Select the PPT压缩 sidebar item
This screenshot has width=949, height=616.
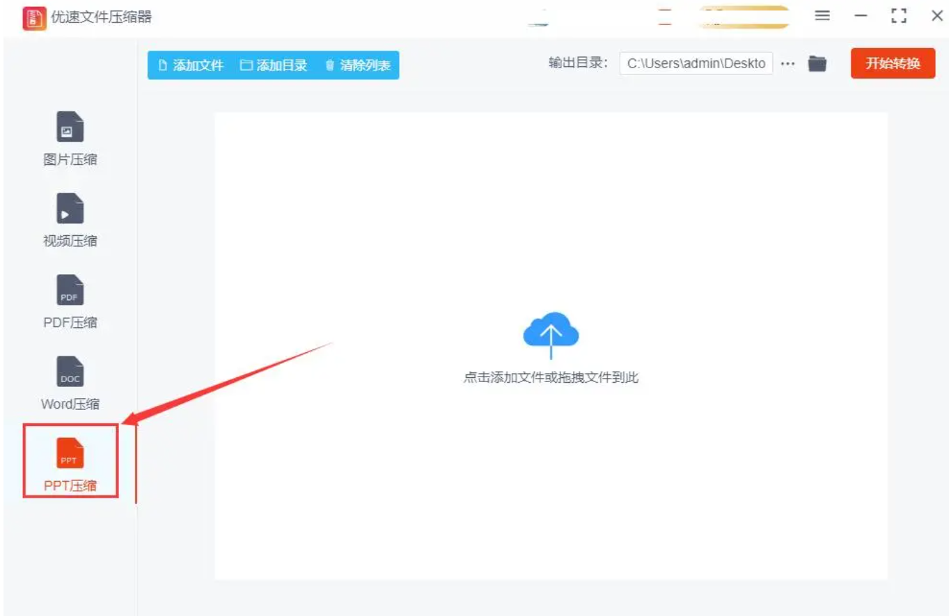click(70, 464)
